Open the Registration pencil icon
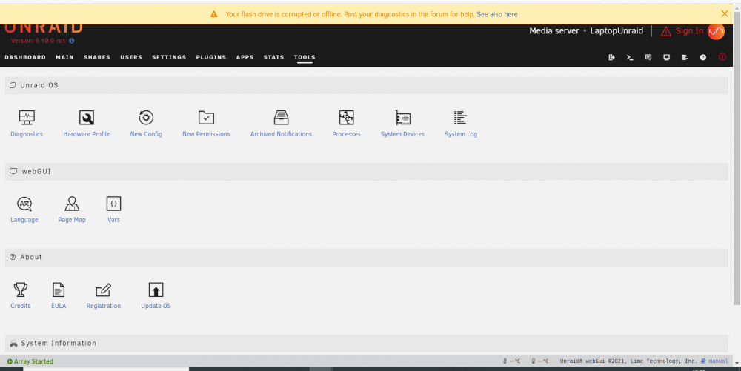 point(104,290)
